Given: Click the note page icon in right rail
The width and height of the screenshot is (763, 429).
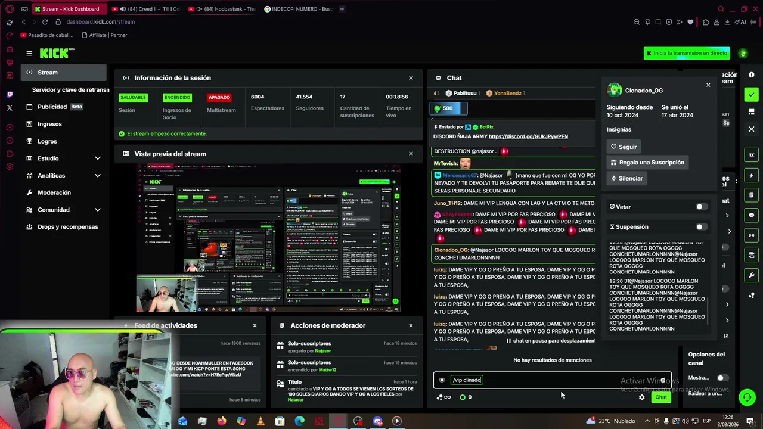Looking at the screenshot, I should coord(751,195).
